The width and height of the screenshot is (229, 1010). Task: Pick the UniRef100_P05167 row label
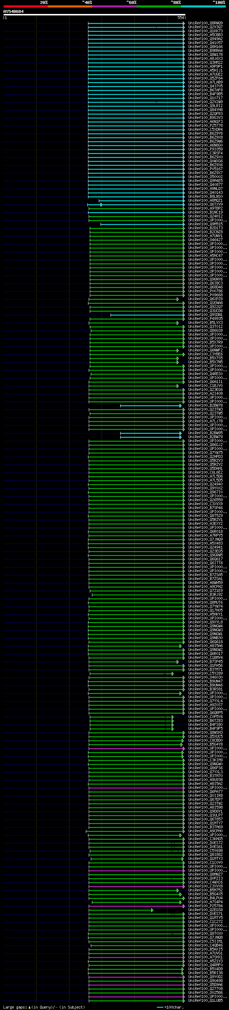pyautogui.click(x=205, y=169)
